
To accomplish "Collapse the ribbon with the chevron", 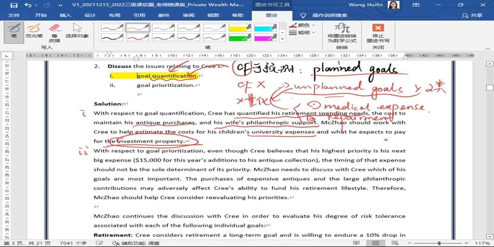I will (x=487, y=49).
